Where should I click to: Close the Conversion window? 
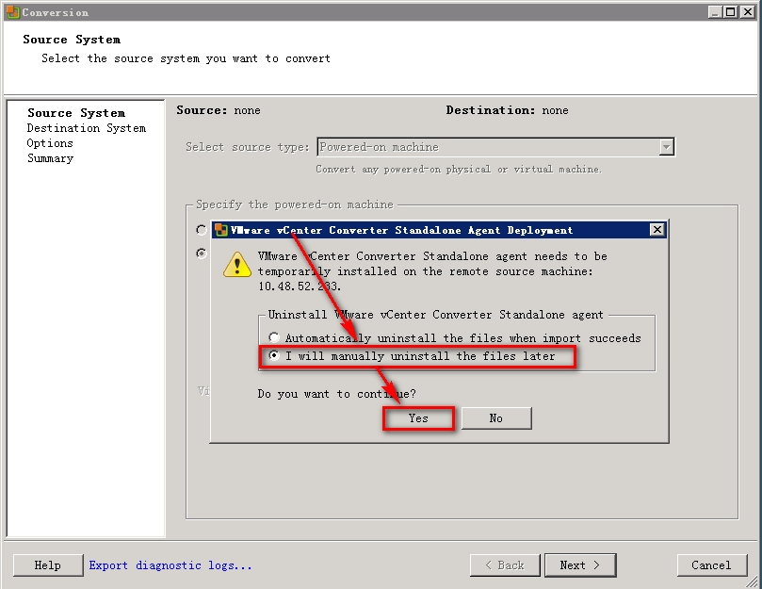[x=748, y=12]
